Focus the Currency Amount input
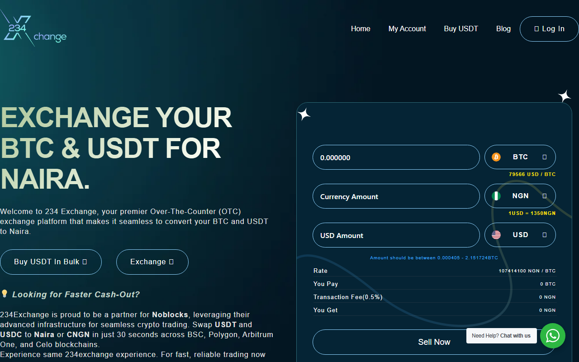This screenshot has height=362, width=579. 396,196
